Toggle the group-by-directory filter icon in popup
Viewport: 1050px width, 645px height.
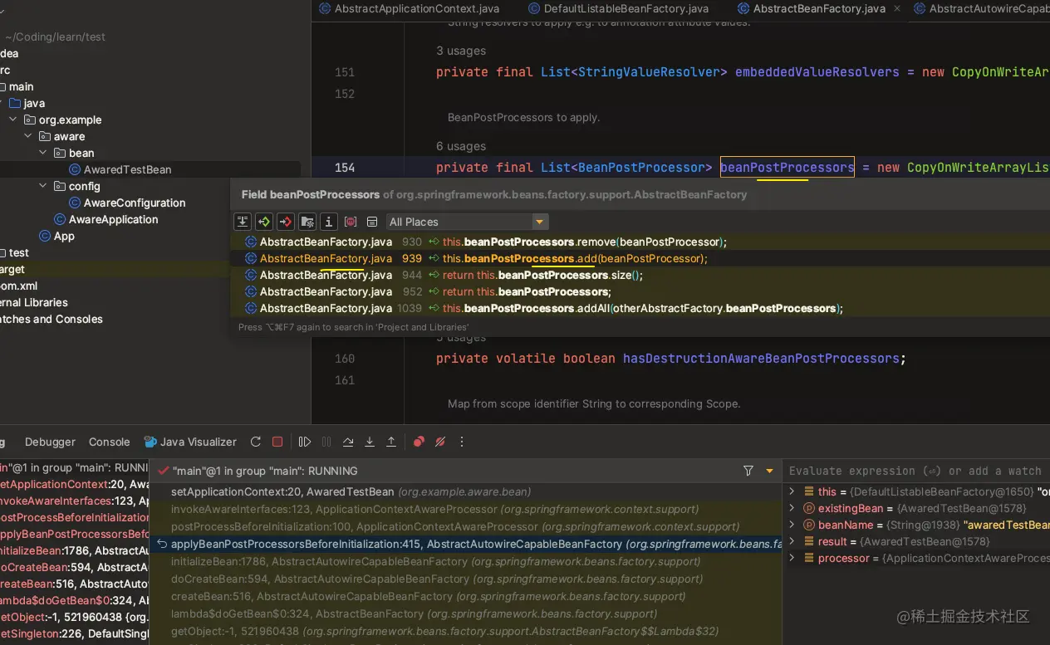[307, 222]
